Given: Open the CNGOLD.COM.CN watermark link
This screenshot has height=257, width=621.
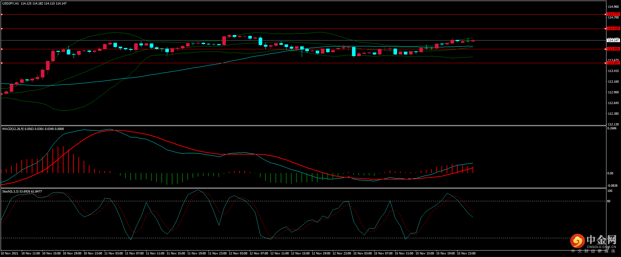Looking at the screenshot, I should click(x=601, y=247).
